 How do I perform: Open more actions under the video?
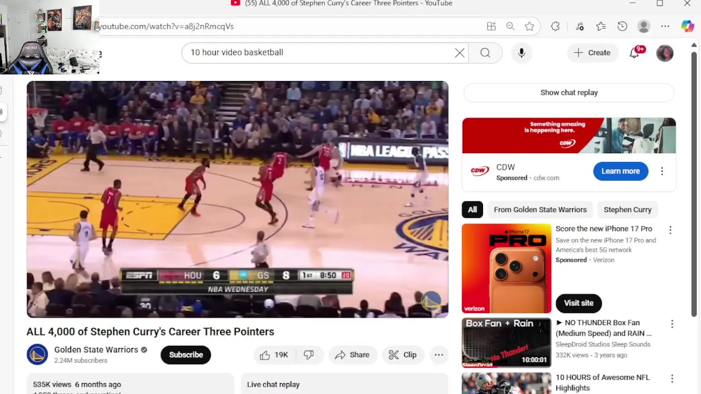[439, 355]
